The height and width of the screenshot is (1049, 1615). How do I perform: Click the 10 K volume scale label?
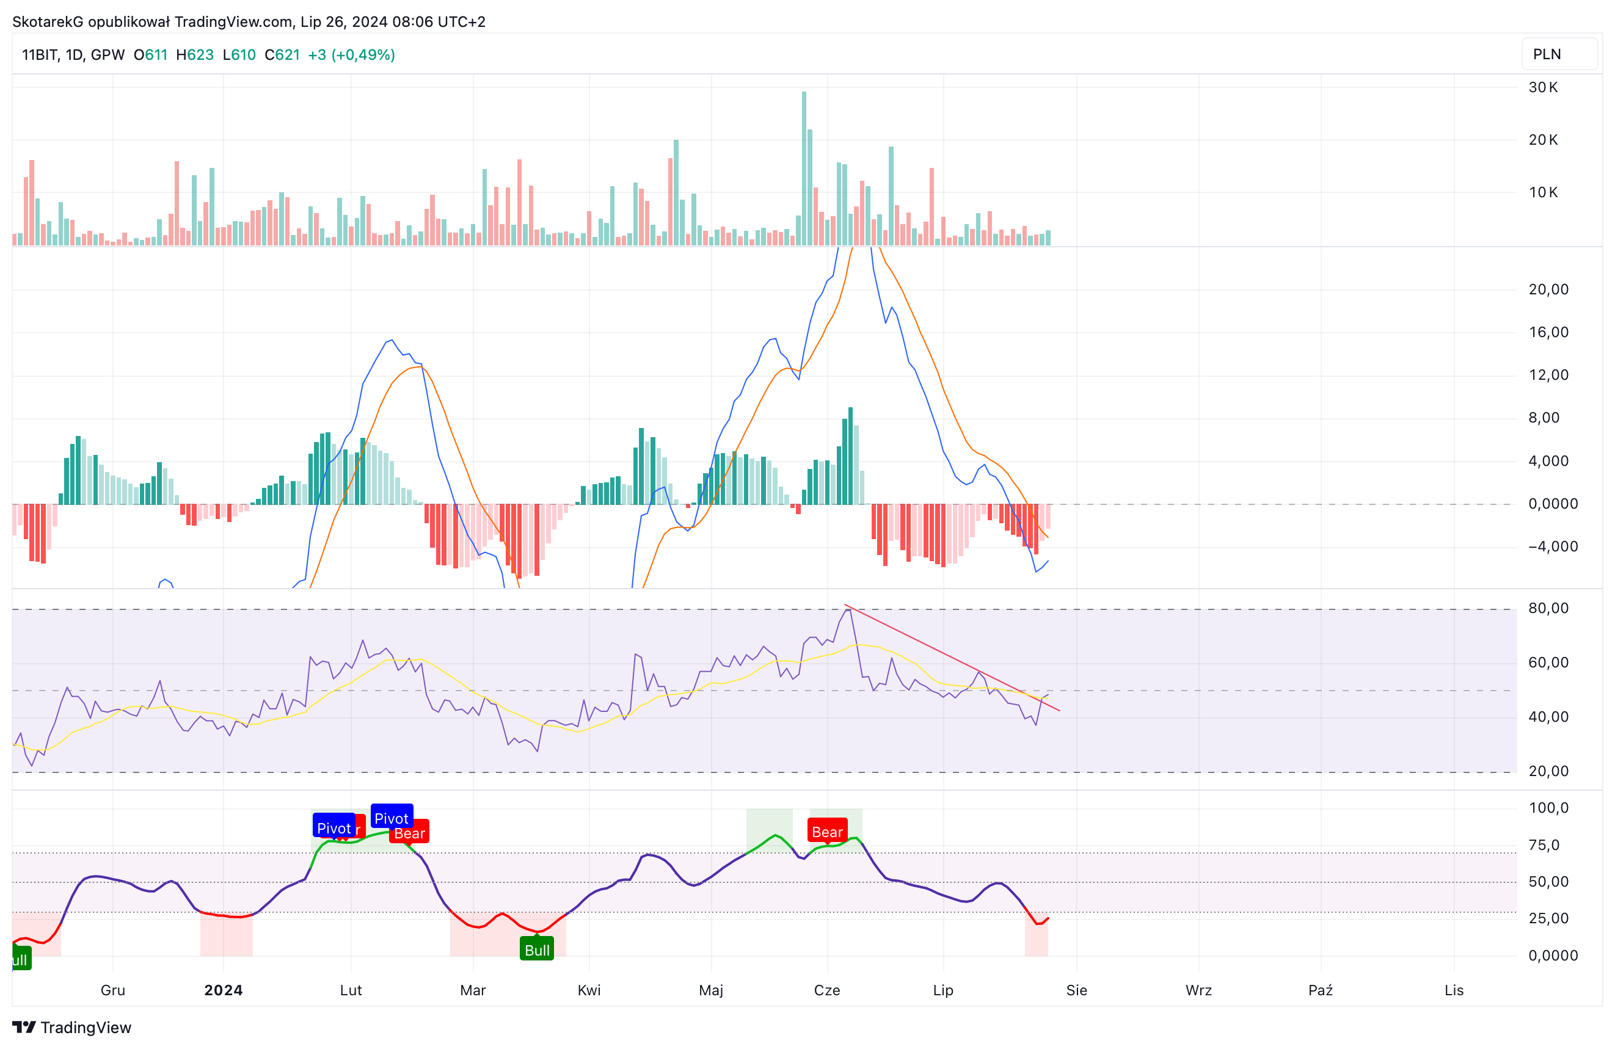(x=1543, y=193)
